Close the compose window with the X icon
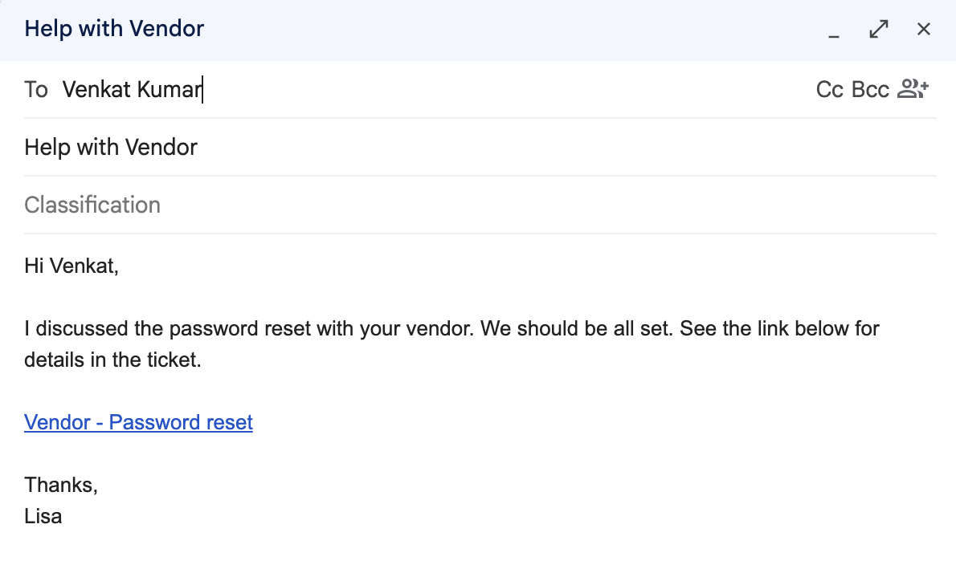This screenshot has width=956, height=565. [924, 29]
